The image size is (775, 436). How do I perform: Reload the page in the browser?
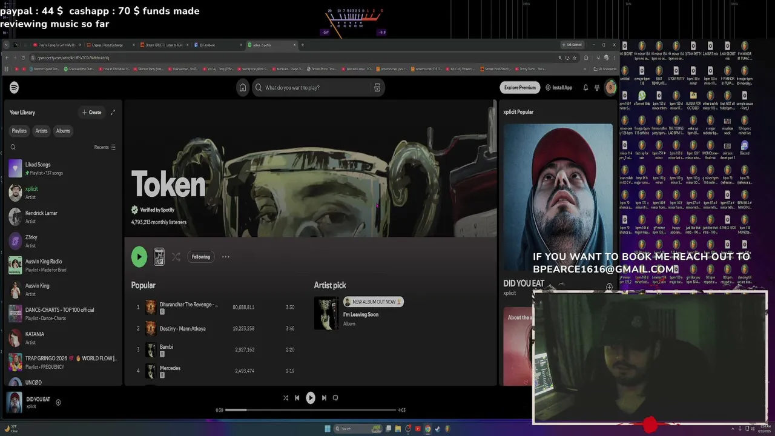click(23, 58)
